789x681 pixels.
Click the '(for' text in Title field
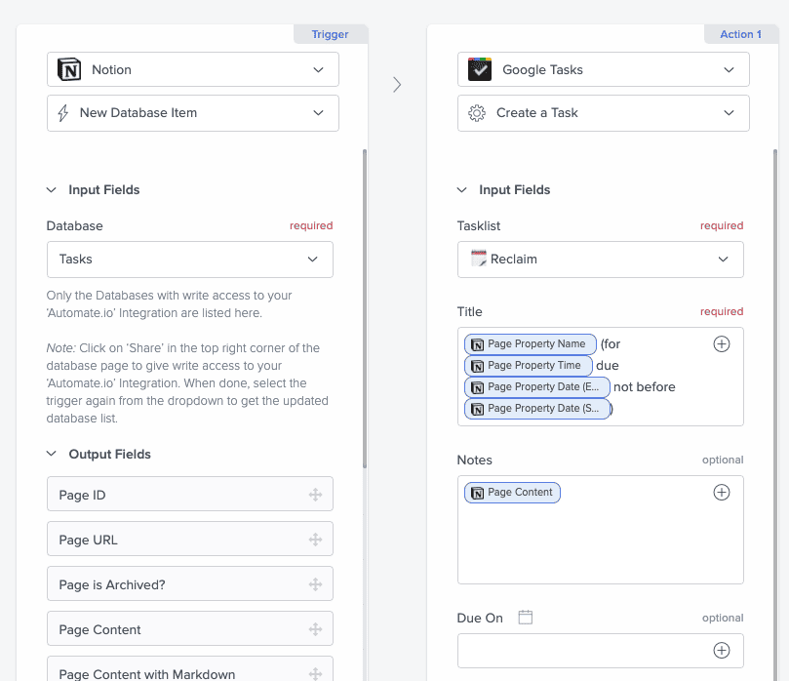click(611, 343)
